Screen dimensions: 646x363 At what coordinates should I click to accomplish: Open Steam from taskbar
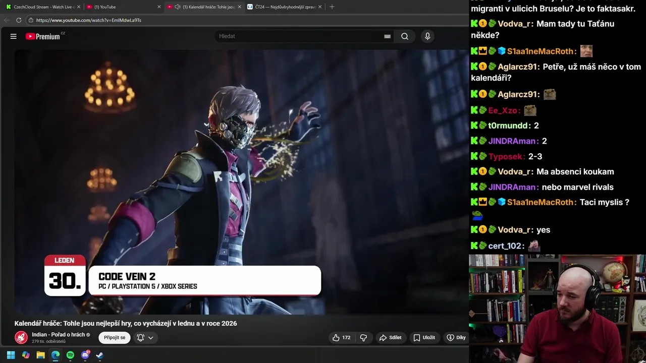(x=100, y=355)
